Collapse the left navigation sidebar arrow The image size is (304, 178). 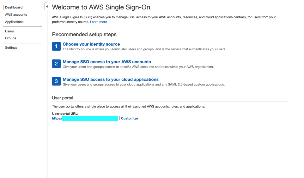point(46,6)
